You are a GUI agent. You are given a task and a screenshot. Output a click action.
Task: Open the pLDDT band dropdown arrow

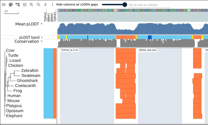click(x=42, y=37)
